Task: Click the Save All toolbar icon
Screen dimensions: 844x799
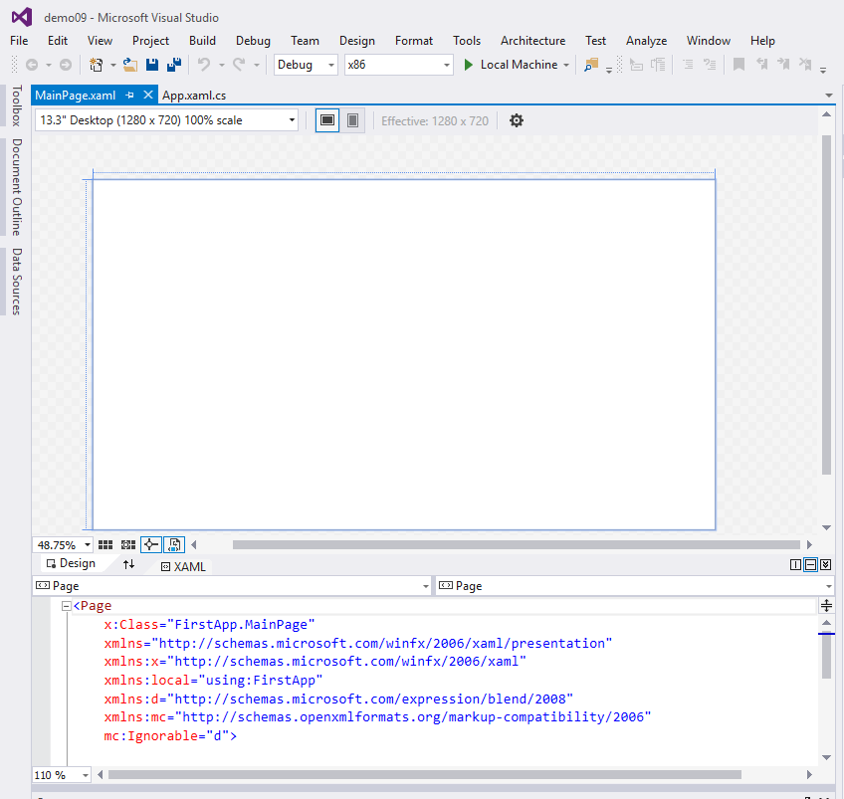Action: [174, 65]
